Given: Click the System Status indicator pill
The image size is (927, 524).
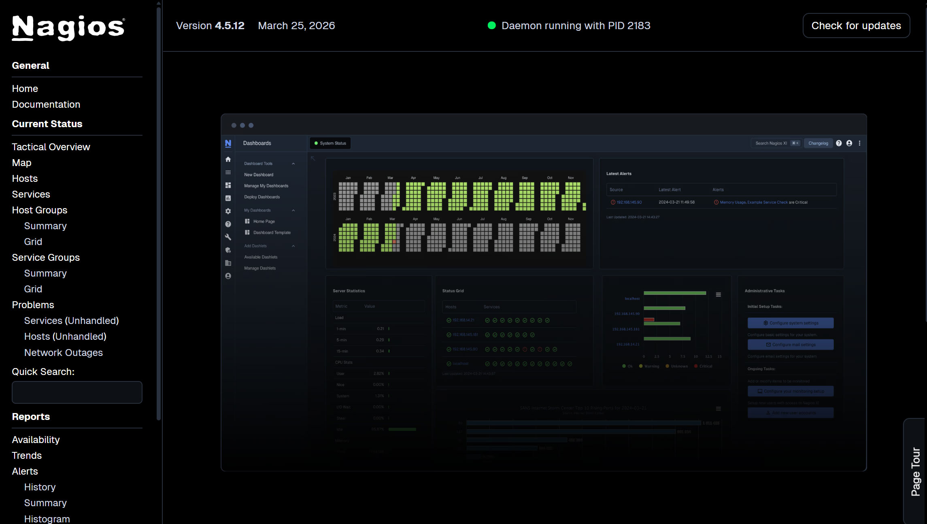Looking at the screenshot, I should 330,143.
